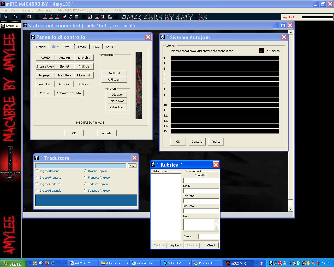Choose the Francese/Inglese radio button
The height and width of the screenshot is (267, 334).
(85, 178)
